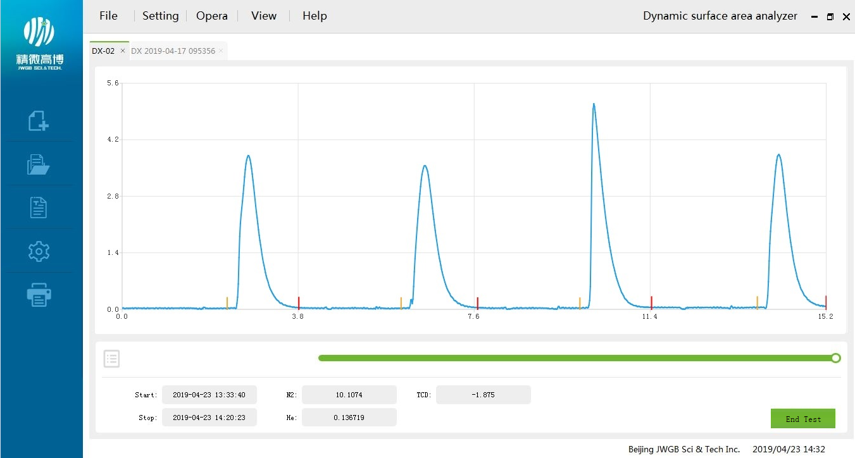
Task: Open the settings gear in sidebar
Action: 39,251
